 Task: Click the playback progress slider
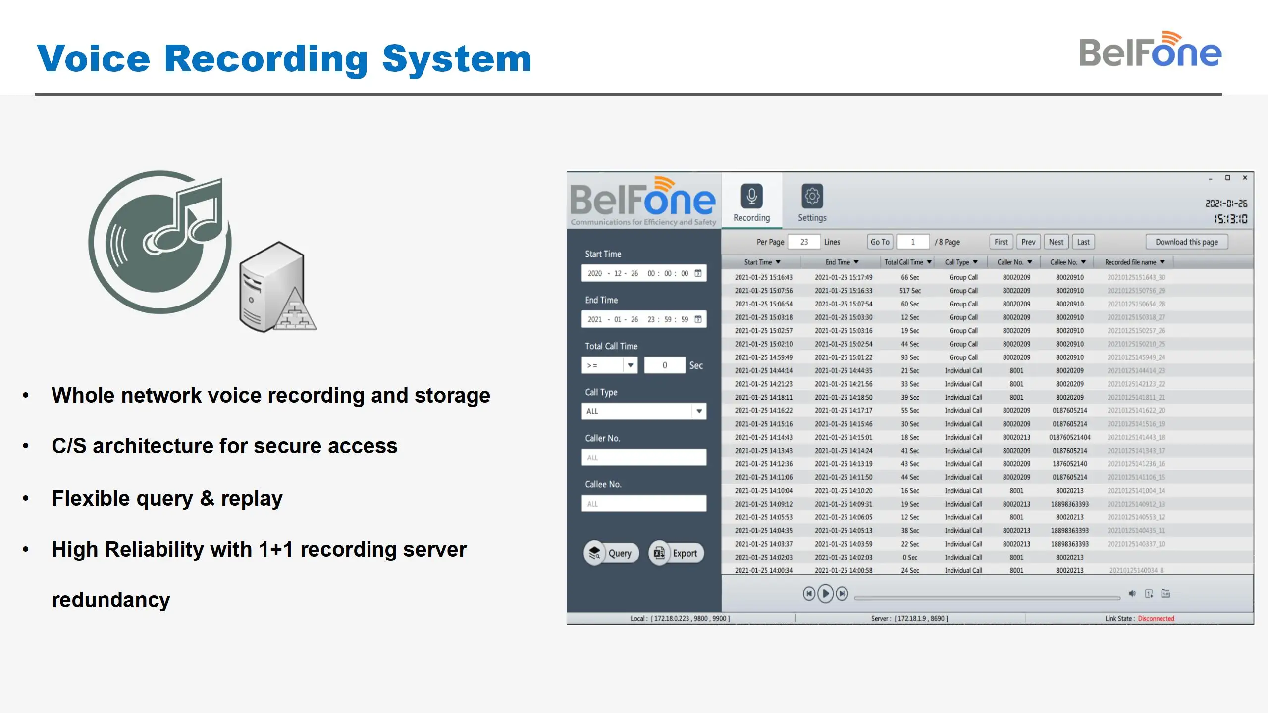(987, 598)
